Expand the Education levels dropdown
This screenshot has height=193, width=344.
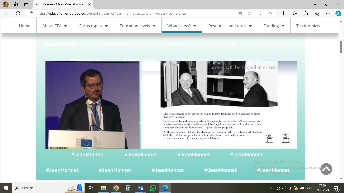click(x=137, y=26)
